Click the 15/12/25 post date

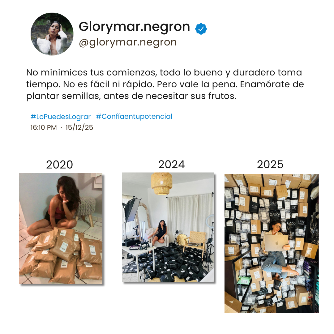(79, 127)
